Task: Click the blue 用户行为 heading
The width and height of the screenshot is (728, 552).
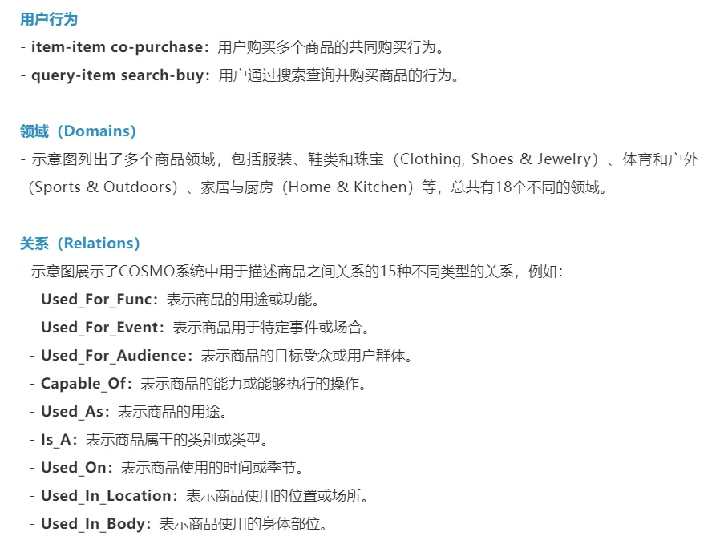Action: (49, 19)
